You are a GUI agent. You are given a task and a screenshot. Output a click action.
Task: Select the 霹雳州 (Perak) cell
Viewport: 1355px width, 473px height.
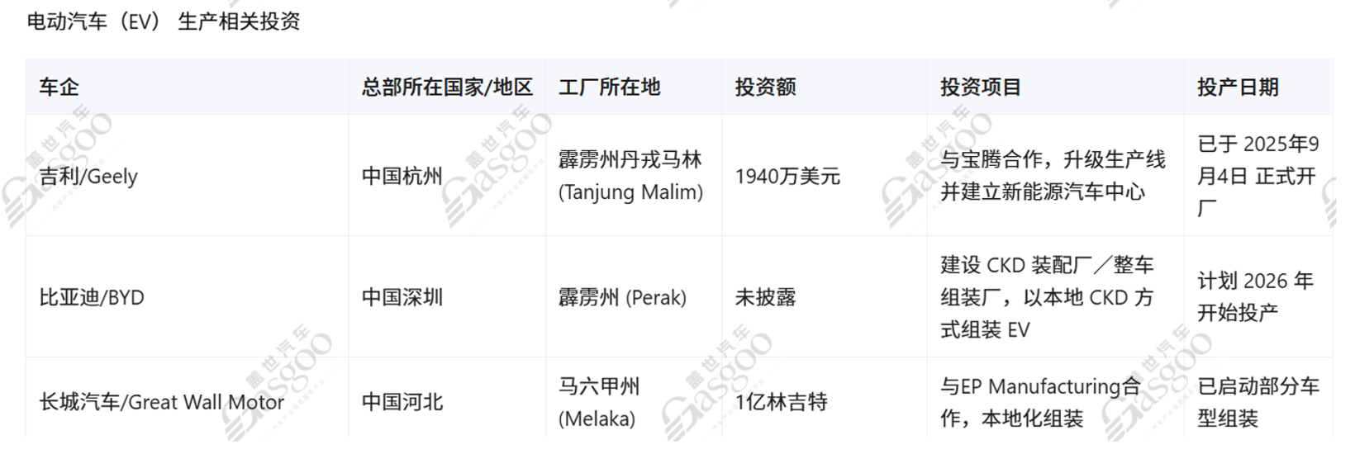[622, 297]
